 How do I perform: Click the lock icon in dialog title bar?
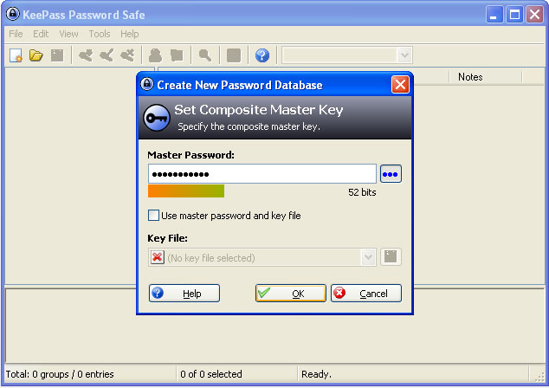click(x=147, y=84)
